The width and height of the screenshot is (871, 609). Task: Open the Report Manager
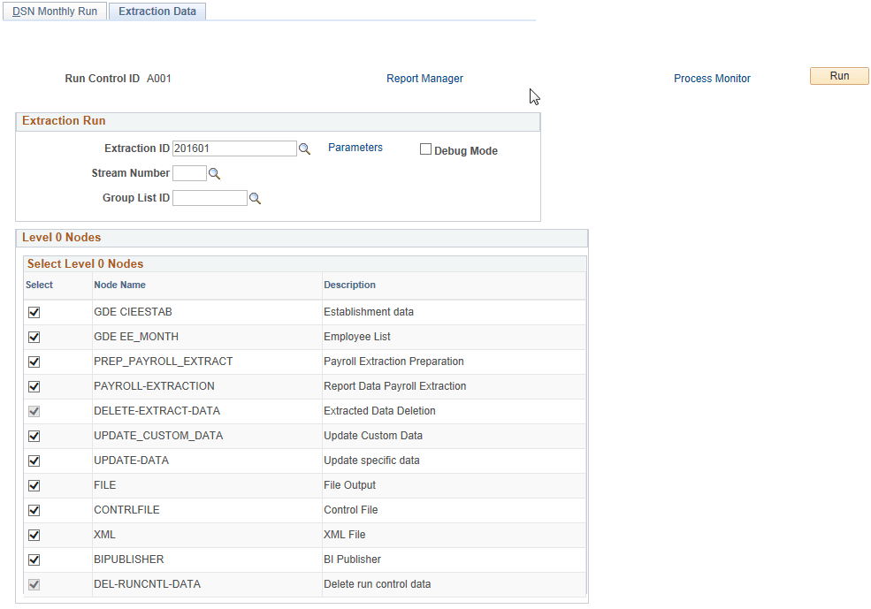click(x=424, y=78)
